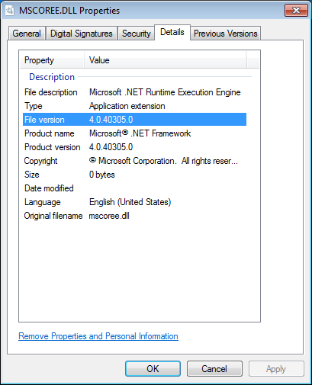Click the Description group heading
312x385 pixels.
[x=52, y=77]
